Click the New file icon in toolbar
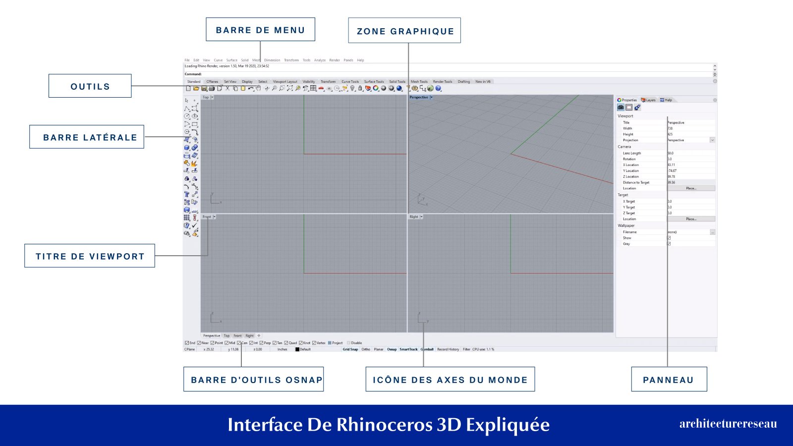 (x=188, y=89)
